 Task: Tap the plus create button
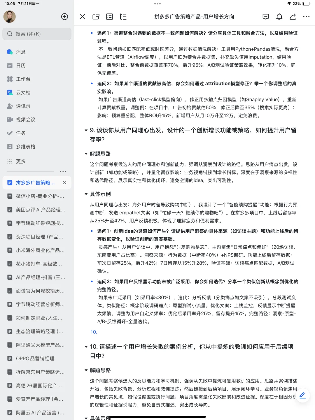click(64, 17)
